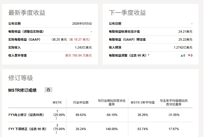204x137 pixels.
Task: Select the 修订等级 section heading
Action: (x=21, y=78)
